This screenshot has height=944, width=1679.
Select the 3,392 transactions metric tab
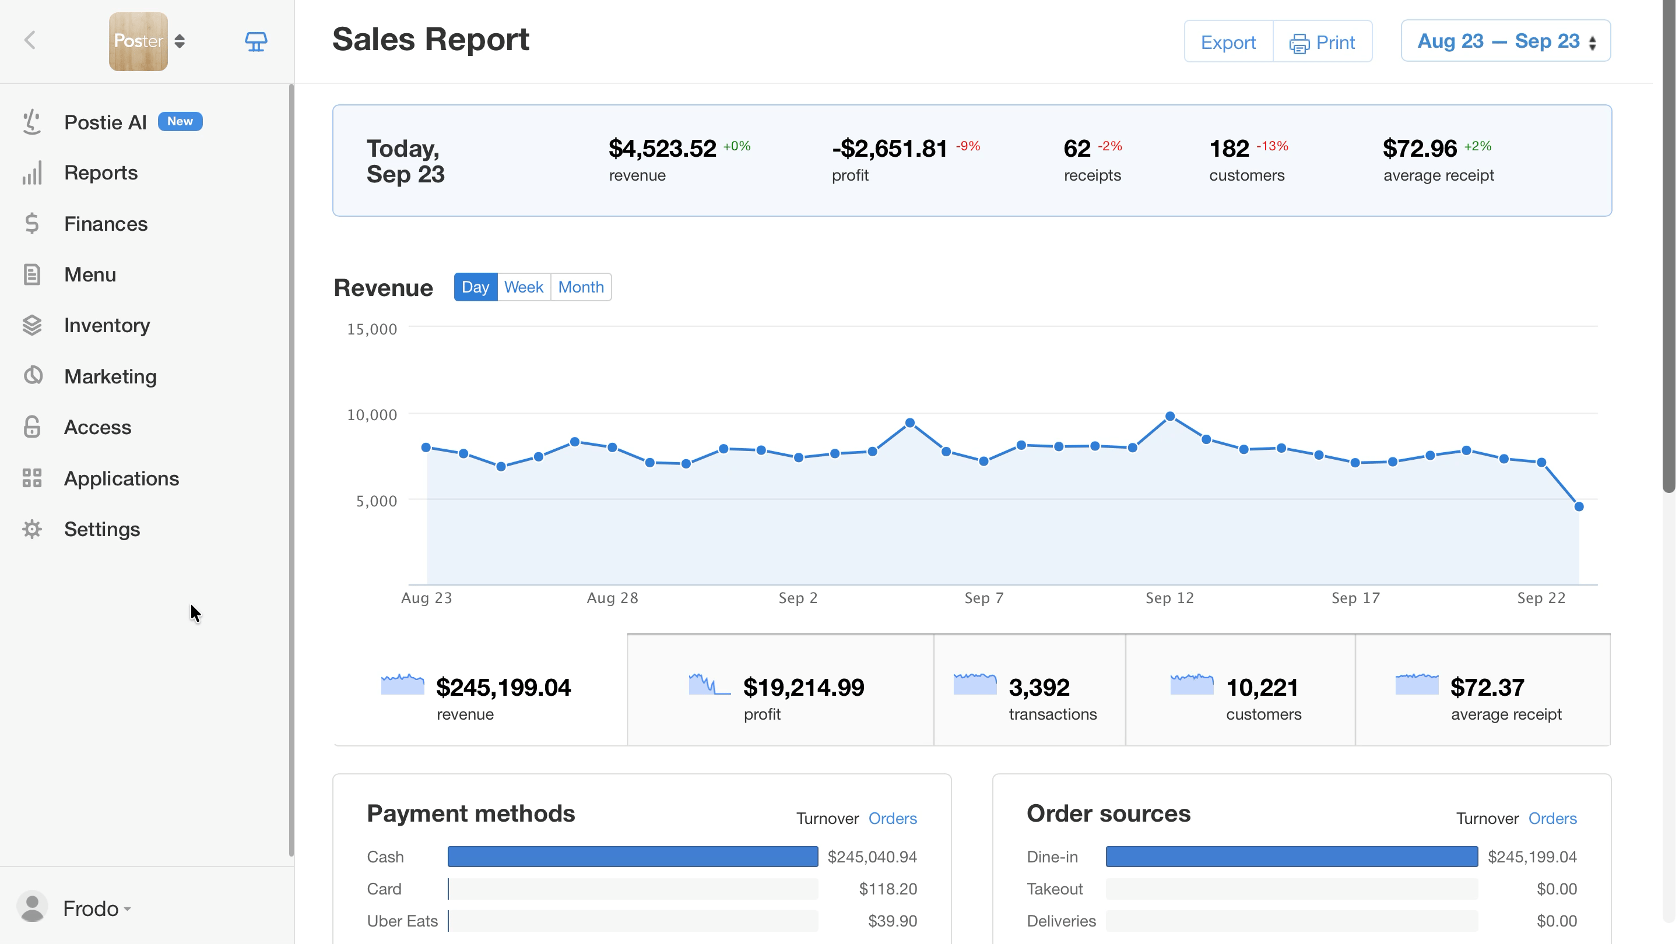(1030, 689)
